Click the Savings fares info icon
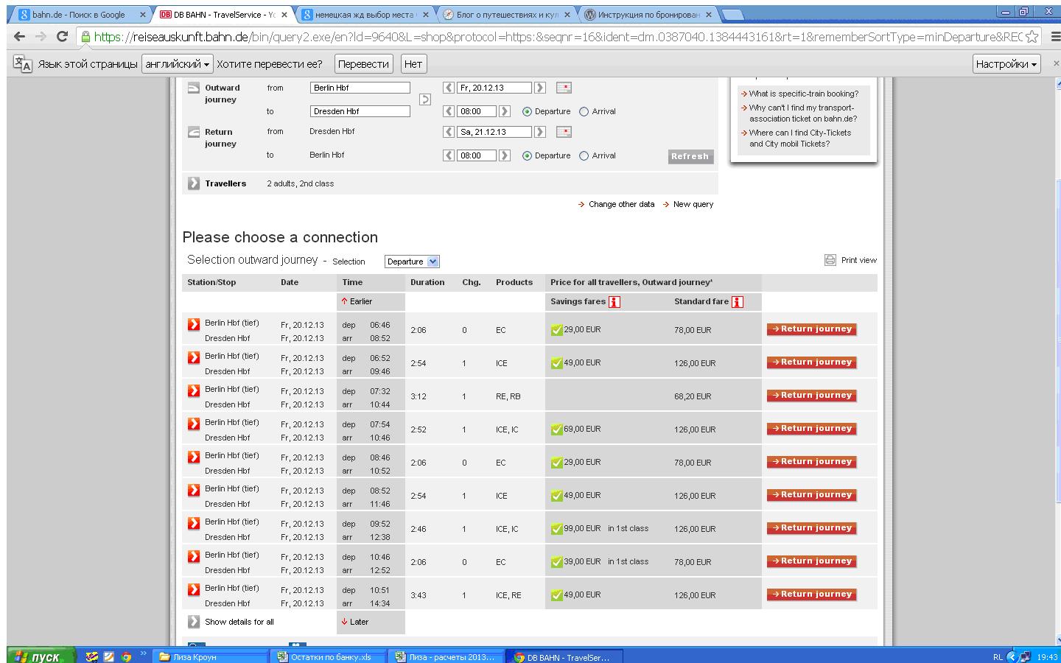The width and height of the screenshot is (1061, 663). click(614, 301)
